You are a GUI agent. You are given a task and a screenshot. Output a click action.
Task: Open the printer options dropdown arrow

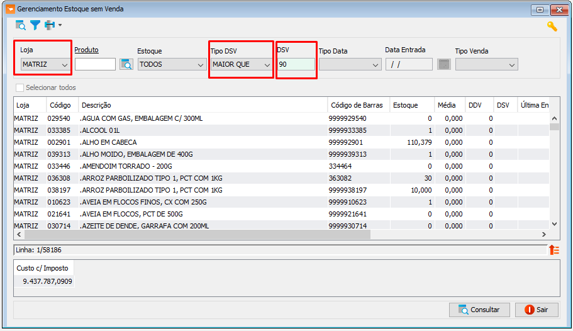tap(60, 25)
